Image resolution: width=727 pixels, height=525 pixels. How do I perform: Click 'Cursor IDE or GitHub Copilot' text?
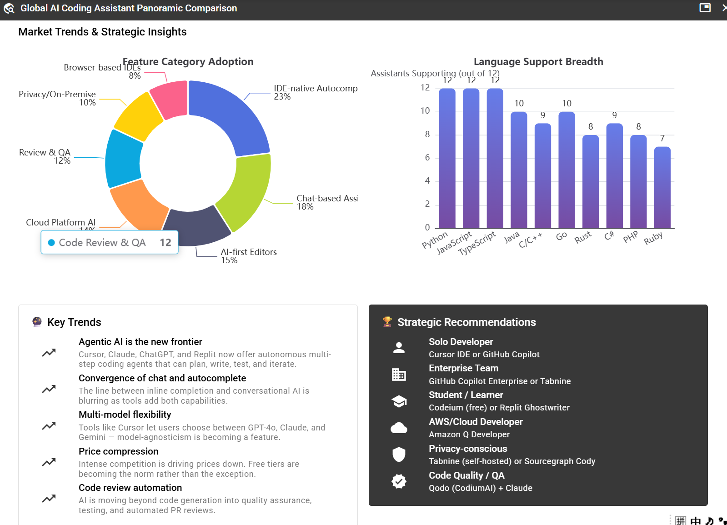[484, 355]
